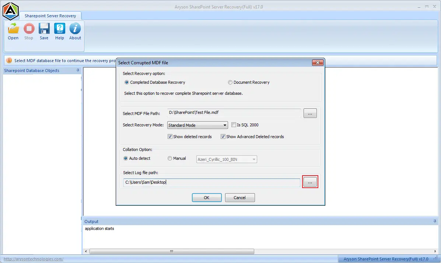The image size is (441, 263).
Task: Click the Save floppy disk icon
Action: tap(44, 29)
